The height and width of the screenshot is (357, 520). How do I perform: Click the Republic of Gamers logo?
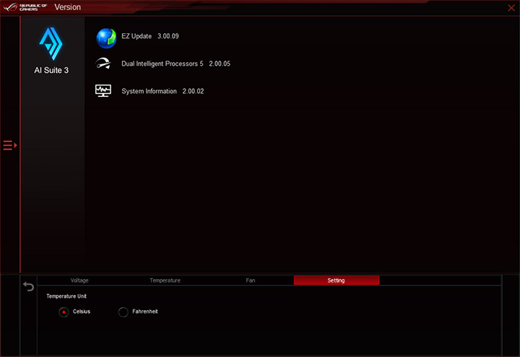pyautogui.click(x=25, y=7)
